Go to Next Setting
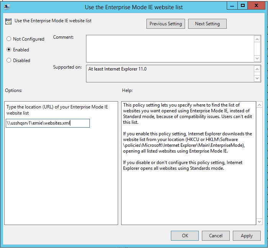This screenshot has height=248, width=268. click(207, 24)
